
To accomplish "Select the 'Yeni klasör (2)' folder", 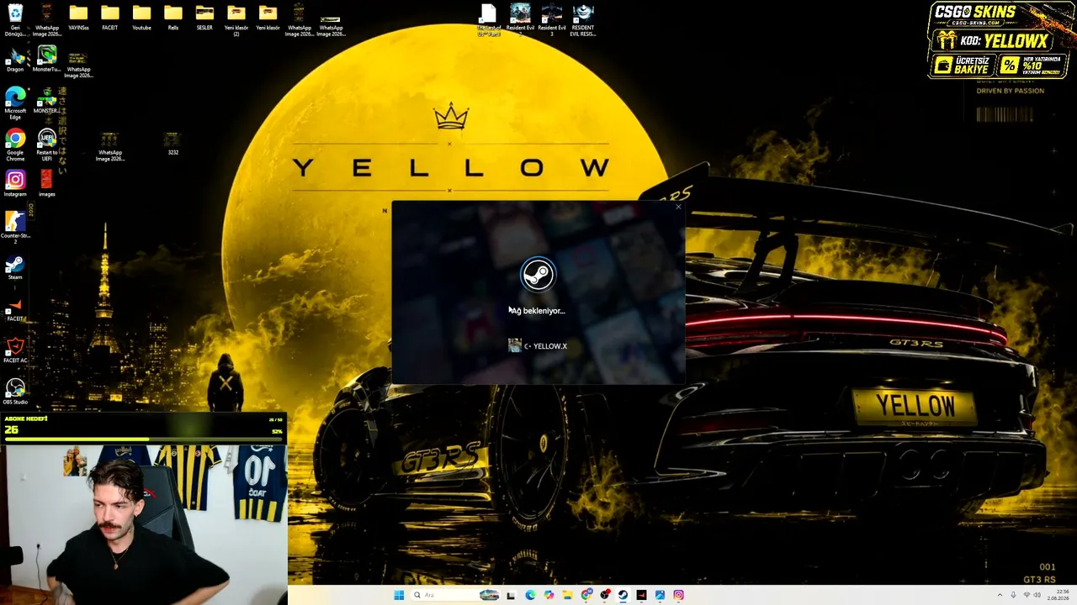I will coord(236,20).
